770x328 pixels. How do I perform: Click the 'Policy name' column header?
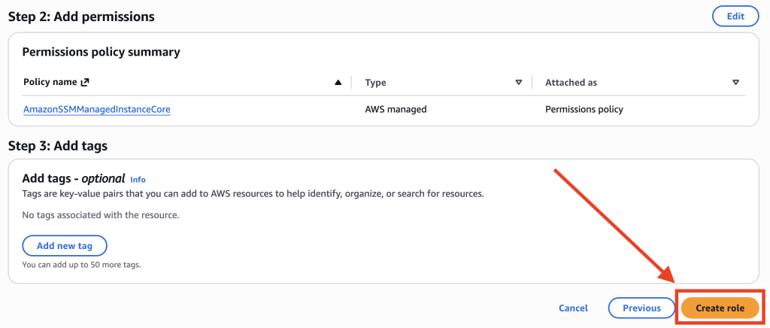(x=50, y=83)
